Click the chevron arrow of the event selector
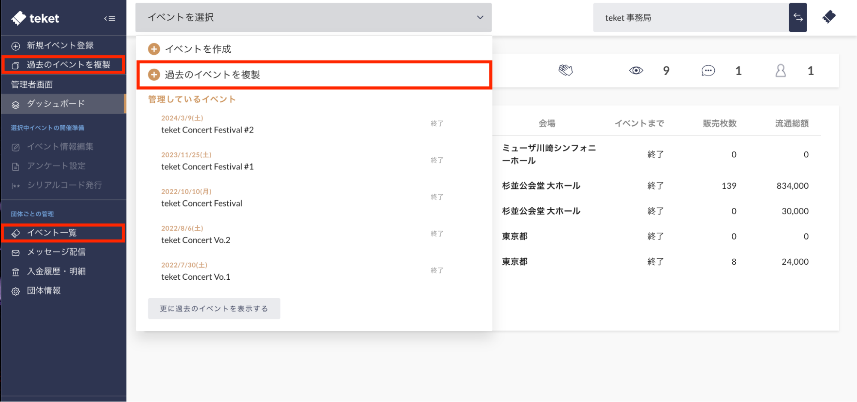Image resolution: width=857 pixels, height=402 pixels. 480,18
